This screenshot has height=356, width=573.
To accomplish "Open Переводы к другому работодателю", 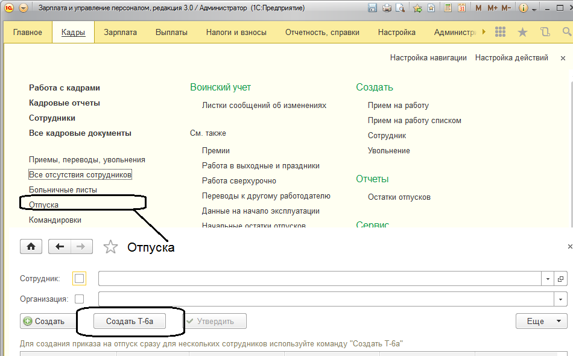I will coord(266,196).
